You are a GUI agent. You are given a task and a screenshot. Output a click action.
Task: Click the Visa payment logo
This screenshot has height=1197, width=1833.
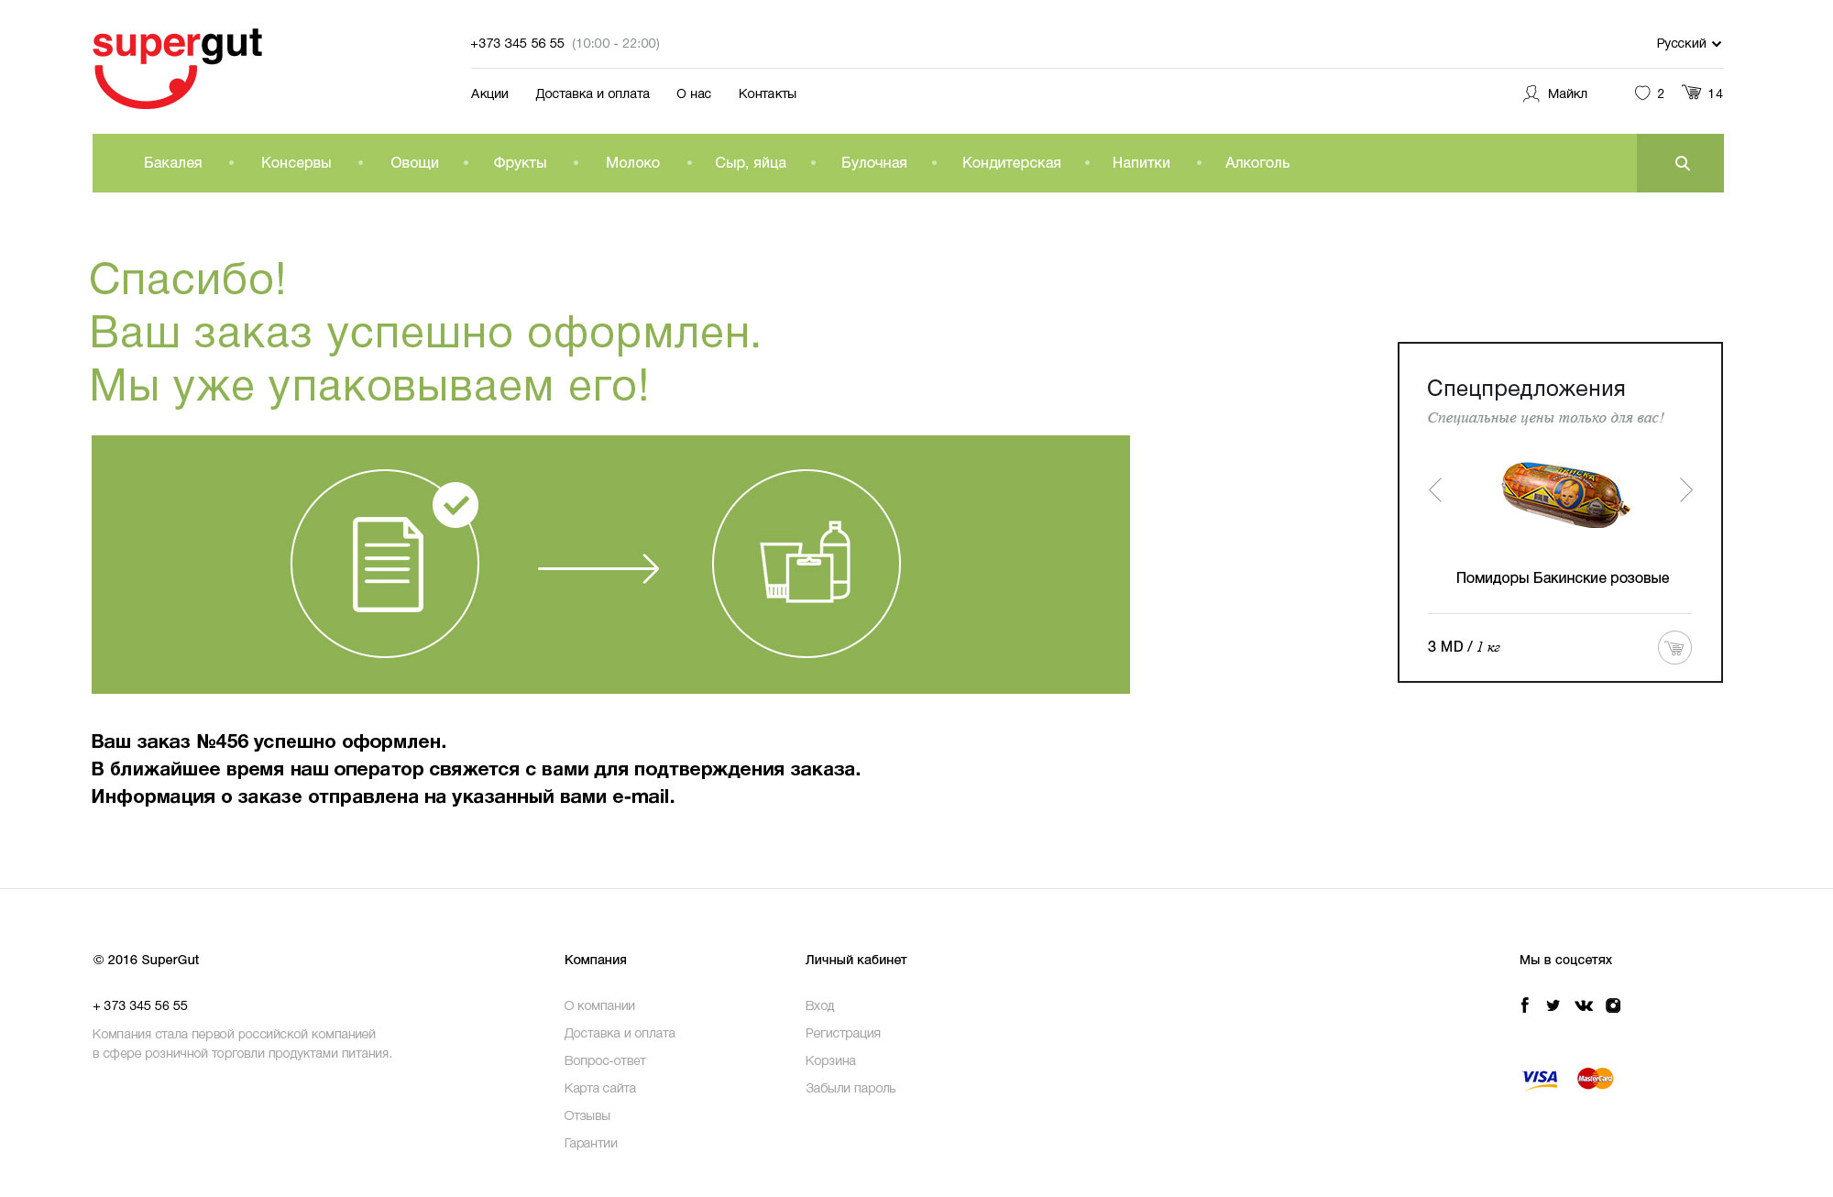tap(1540, 1078)
